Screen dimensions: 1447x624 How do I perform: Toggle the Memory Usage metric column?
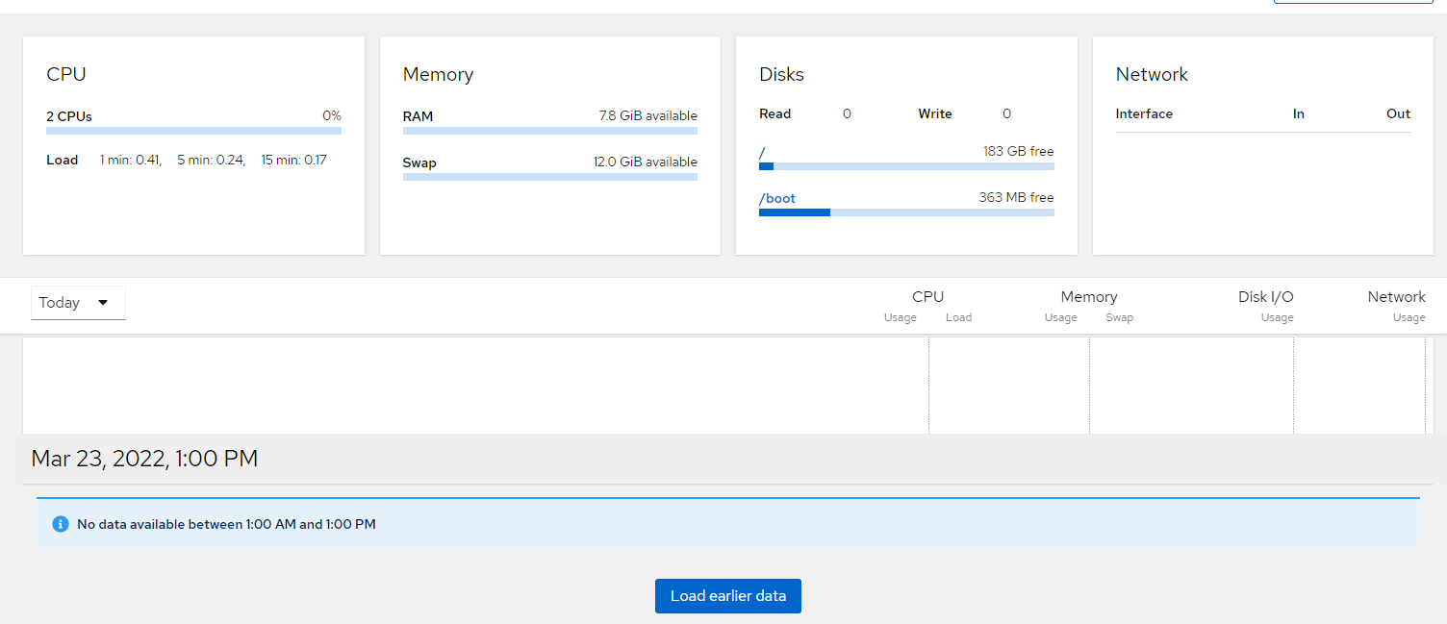(x=1060, y=317)
